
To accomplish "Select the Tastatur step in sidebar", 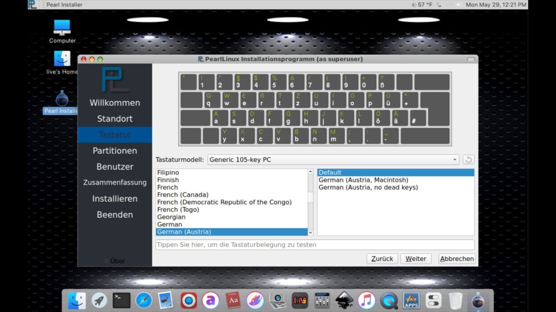I will point(115,135).
